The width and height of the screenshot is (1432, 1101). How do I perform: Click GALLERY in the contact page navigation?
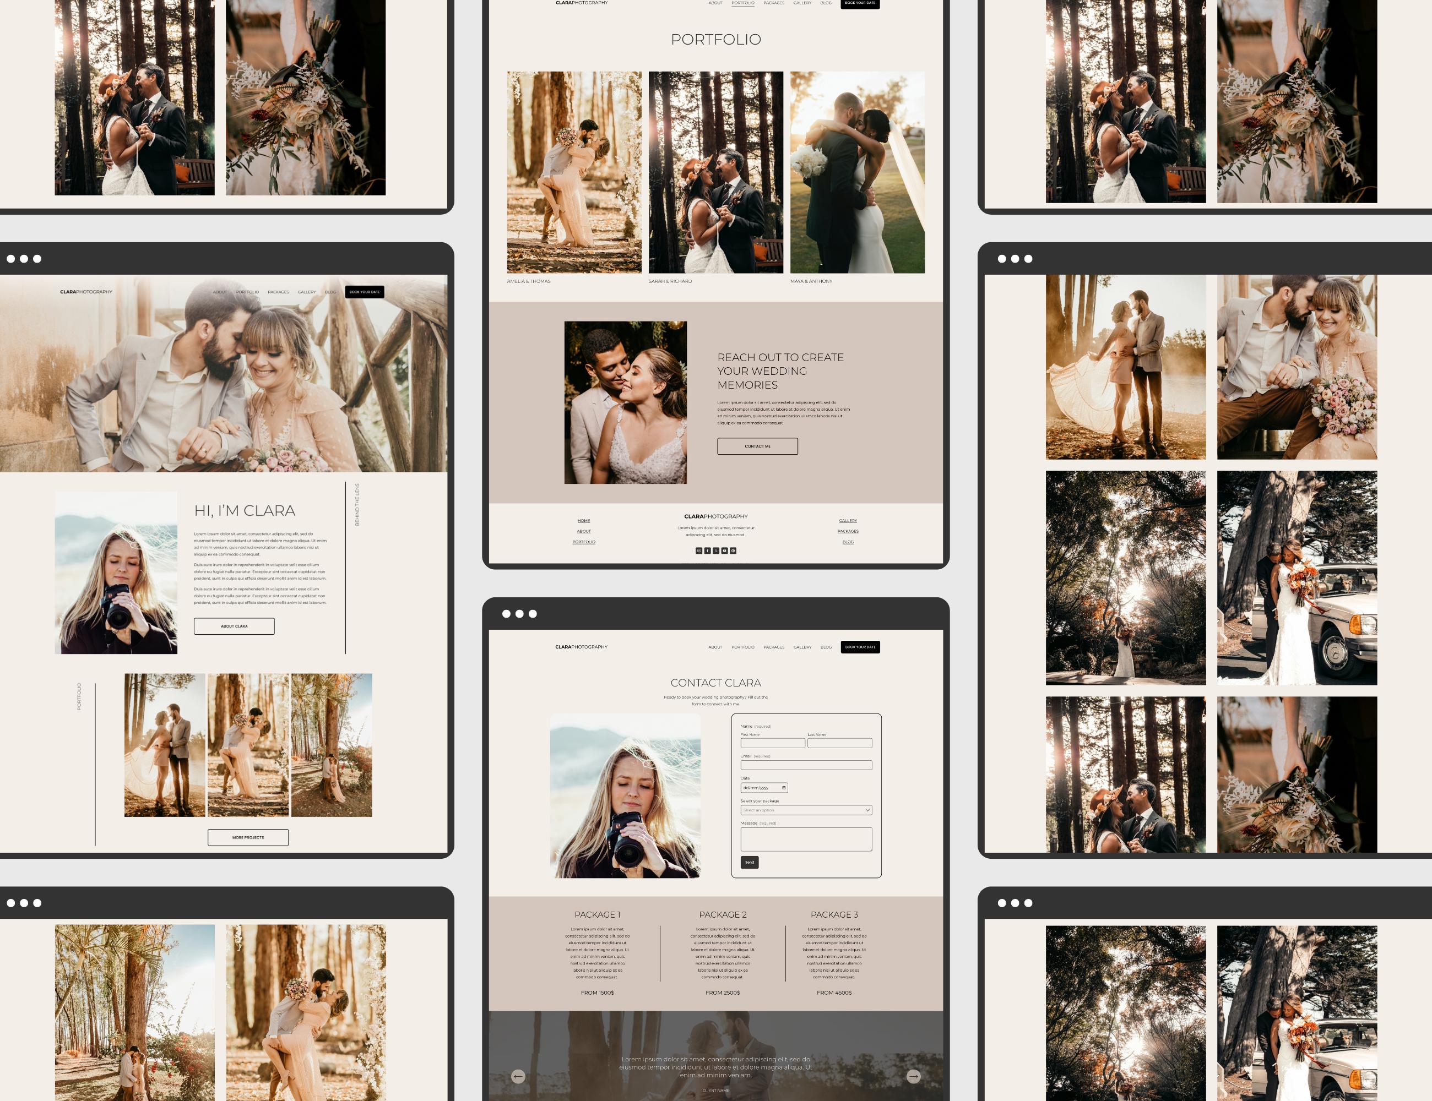[802, 647]
